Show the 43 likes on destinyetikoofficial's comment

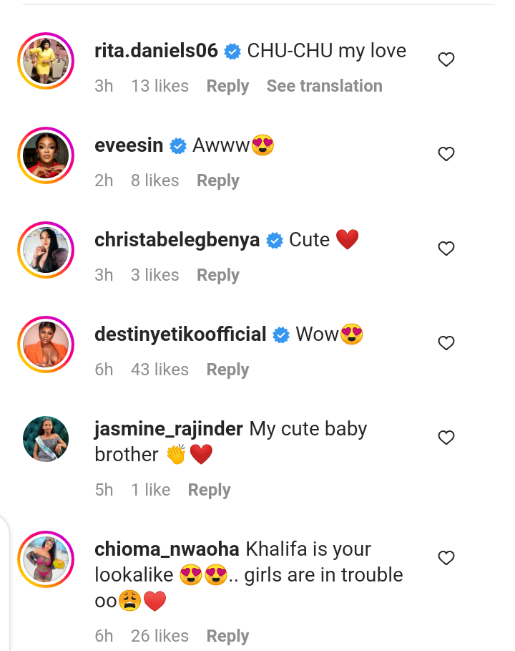[x=160, y=370]
